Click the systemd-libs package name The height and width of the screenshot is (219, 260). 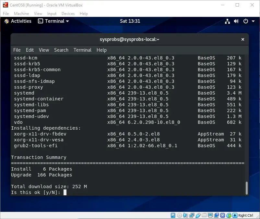coord(31,105)
